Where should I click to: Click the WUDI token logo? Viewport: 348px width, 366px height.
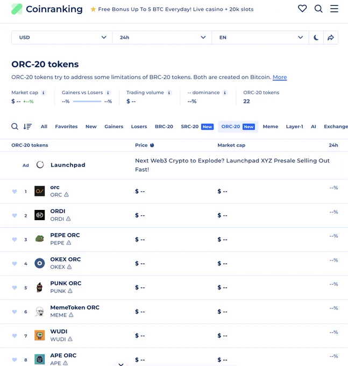point(40,335)
